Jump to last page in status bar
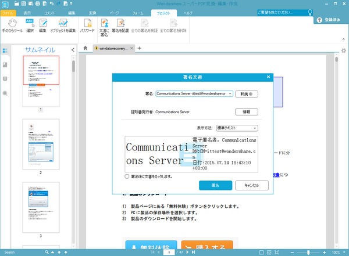The height and width of the screenshot is (256, 349). 194,252
